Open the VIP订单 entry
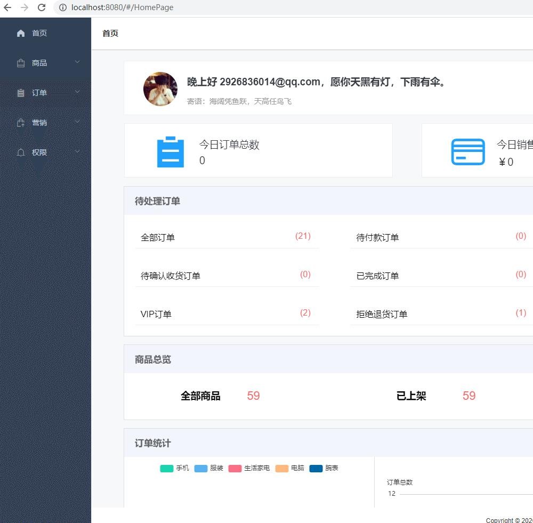 (156, 315)
